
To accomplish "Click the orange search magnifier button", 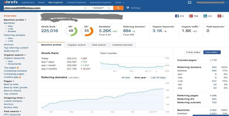I will coord(118,8).
